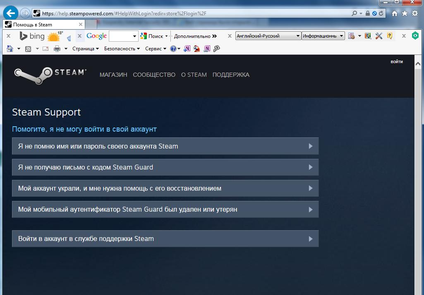Expand the Google search box dropdown arrow

click(x=134, y=36)
